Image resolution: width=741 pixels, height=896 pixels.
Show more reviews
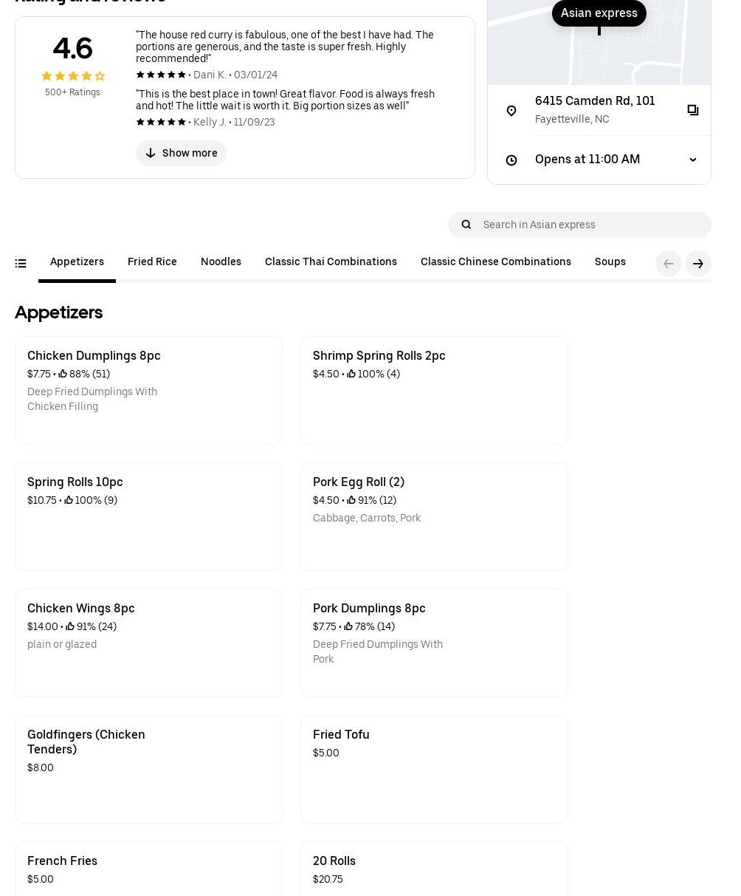[181, 153]
